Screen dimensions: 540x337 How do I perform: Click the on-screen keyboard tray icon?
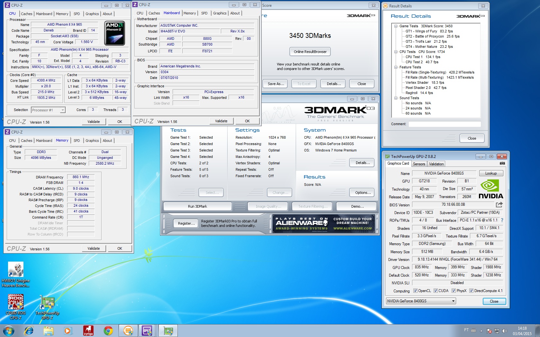coord(473,330)
